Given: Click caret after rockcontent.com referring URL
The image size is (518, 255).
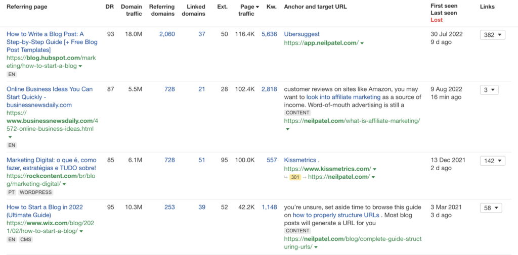Looking at the screenshot, I should 65,184.
